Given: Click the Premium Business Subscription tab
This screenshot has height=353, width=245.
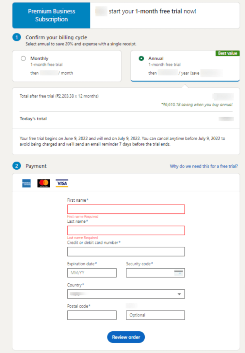Looking at the screenshot, I should pos(51,15).
